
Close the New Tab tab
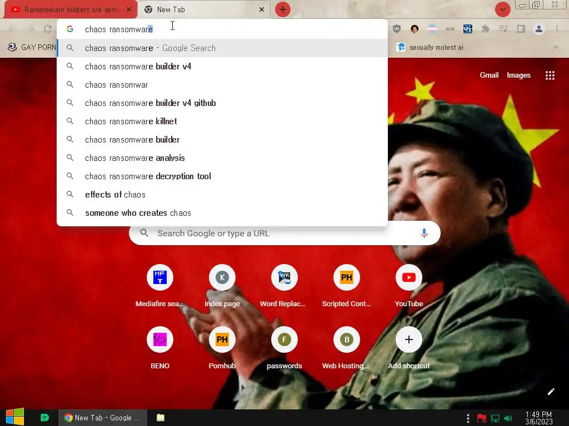[262, 9]
